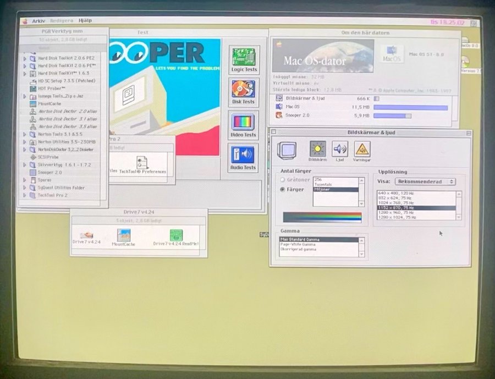The width and height of the screenshot is (495, 379).
Task: Expand the TechTool Pro 2 folder triangle
Action: pos(25,195)
